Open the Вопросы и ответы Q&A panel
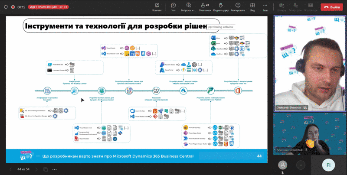 point(188,7)
